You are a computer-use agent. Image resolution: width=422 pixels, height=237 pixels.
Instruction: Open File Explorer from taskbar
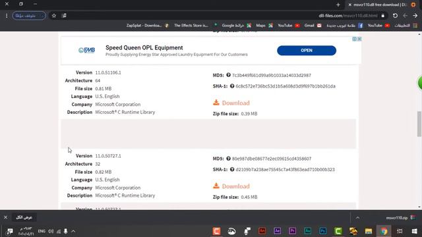(x=369, y=231)
